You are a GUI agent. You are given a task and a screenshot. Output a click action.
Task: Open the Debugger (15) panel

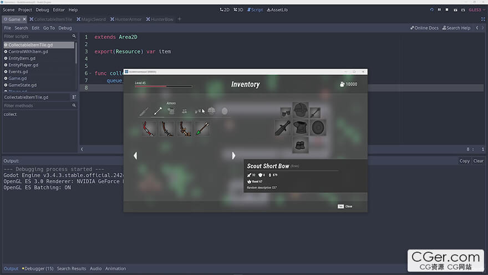(38, 268)
